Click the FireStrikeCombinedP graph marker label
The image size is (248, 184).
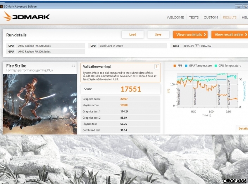pos(229,93)
